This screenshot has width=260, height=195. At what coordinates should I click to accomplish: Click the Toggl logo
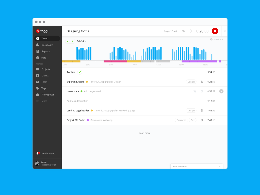42,31
